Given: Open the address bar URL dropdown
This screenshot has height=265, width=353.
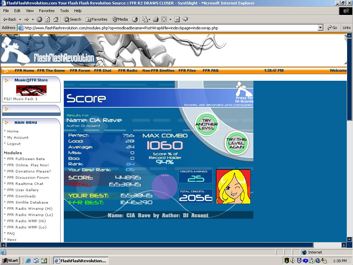Looking at the screenshot, I should [321, 28].
